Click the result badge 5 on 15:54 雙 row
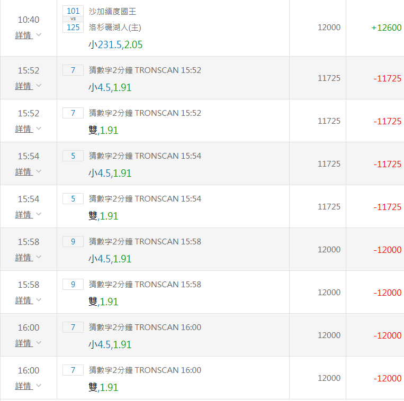The image size is (404, 401). click(x=73, y=199)
